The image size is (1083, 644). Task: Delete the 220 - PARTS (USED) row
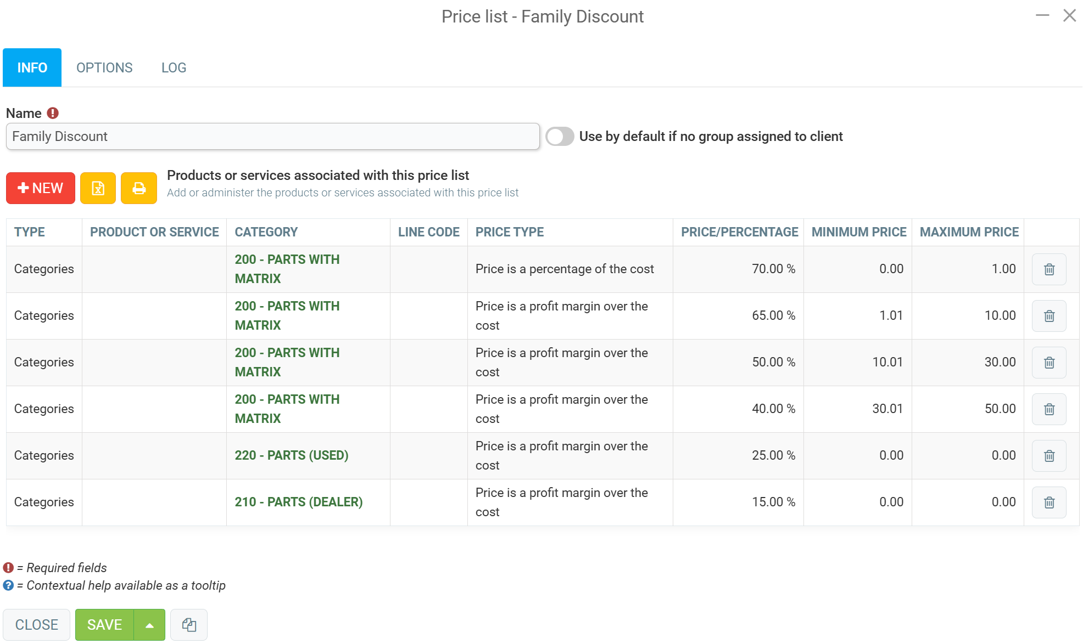tap(1049, 456)
